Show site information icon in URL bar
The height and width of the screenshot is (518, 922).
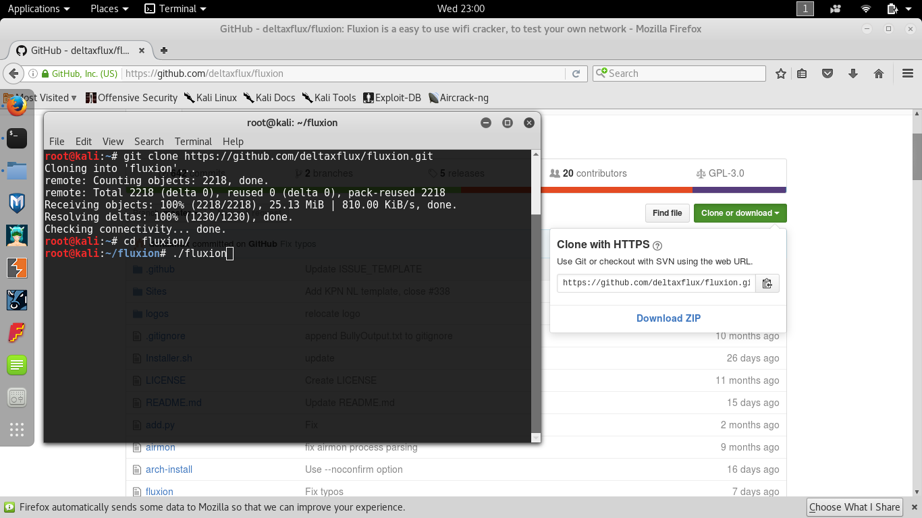[x=32, y=74]
